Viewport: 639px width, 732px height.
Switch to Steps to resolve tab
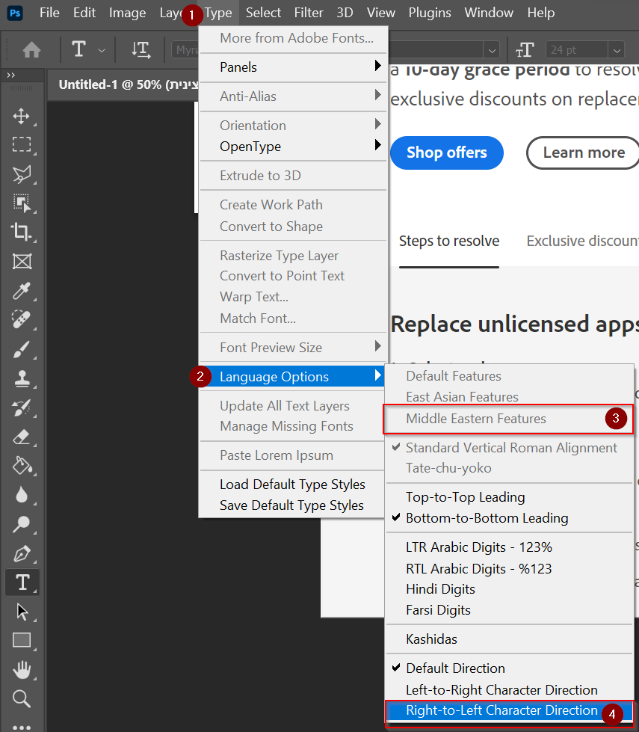[x=449, y=241]
